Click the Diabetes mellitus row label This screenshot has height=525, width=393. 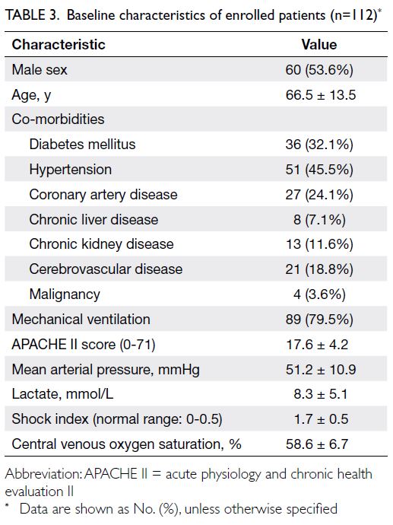pyautogui.click(x=82, y=145)
